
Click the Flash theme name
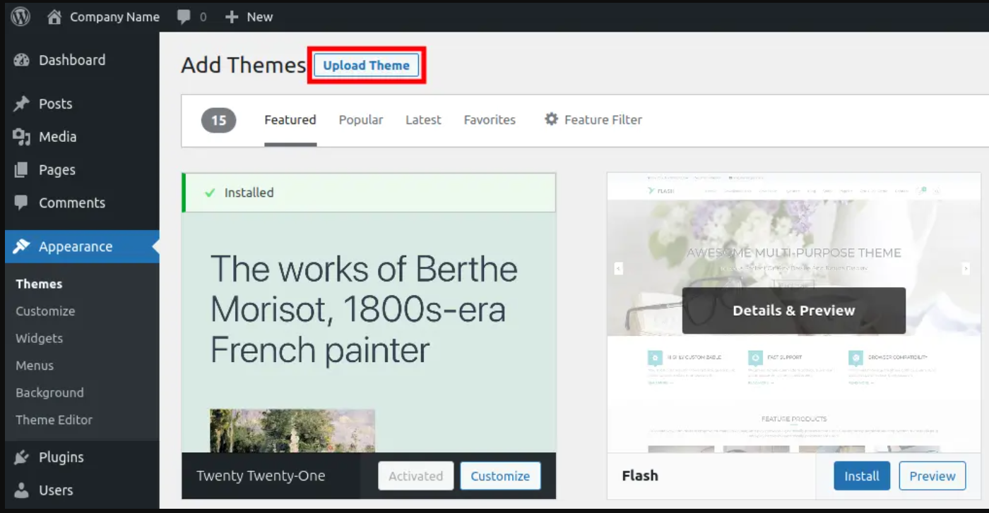640,476
